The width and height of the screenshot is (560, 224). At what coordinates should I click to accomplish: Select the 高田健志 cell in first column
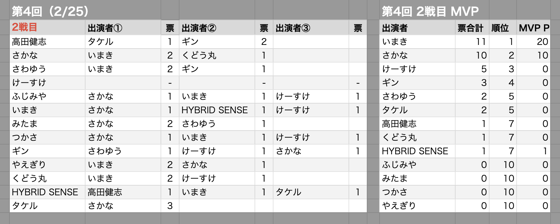[x=47, y=42]
